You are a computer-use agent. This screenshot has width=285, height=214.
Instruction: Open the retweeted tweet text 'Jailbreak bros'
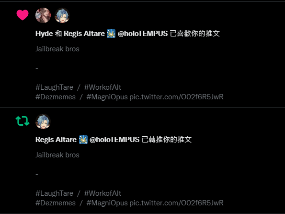coord(57,155)
